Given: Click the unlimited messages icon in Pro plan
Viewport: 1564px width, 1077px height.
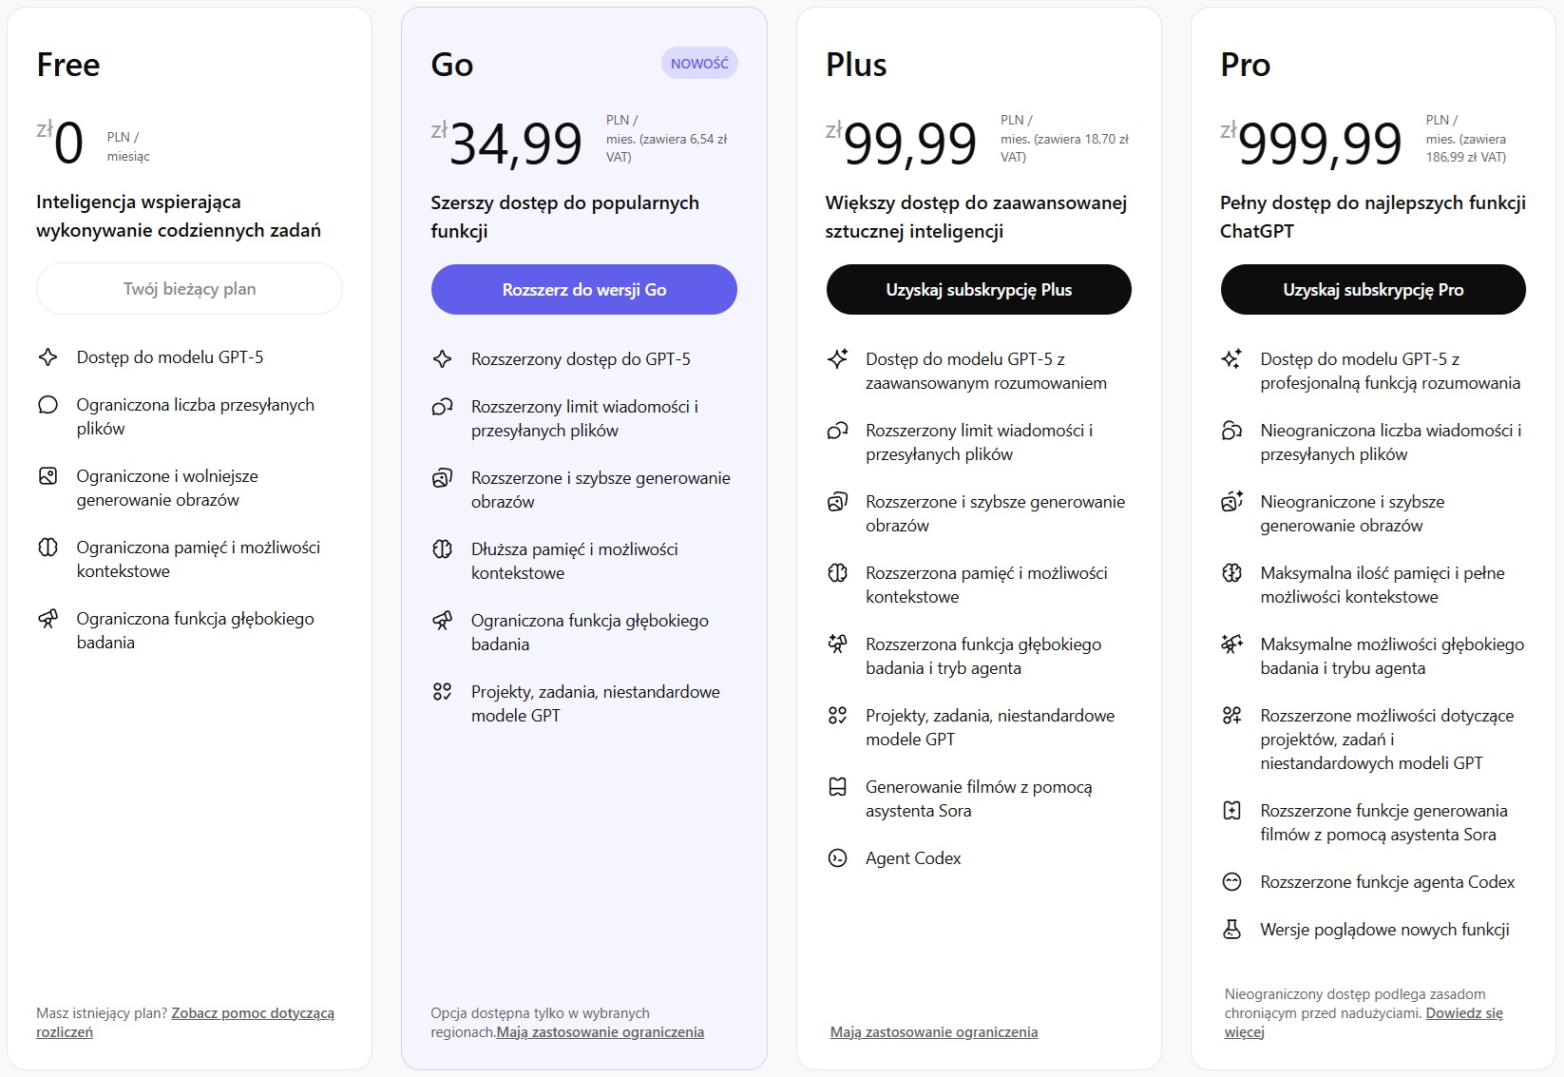Looking at the screenshot, I should coord(1232,430).
